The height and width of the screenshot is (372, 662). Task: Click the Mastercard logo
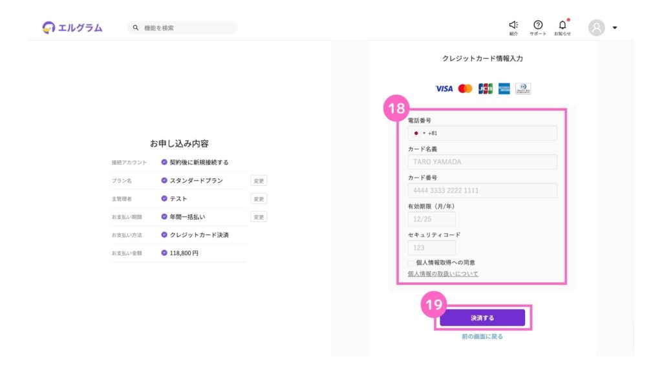465,88
